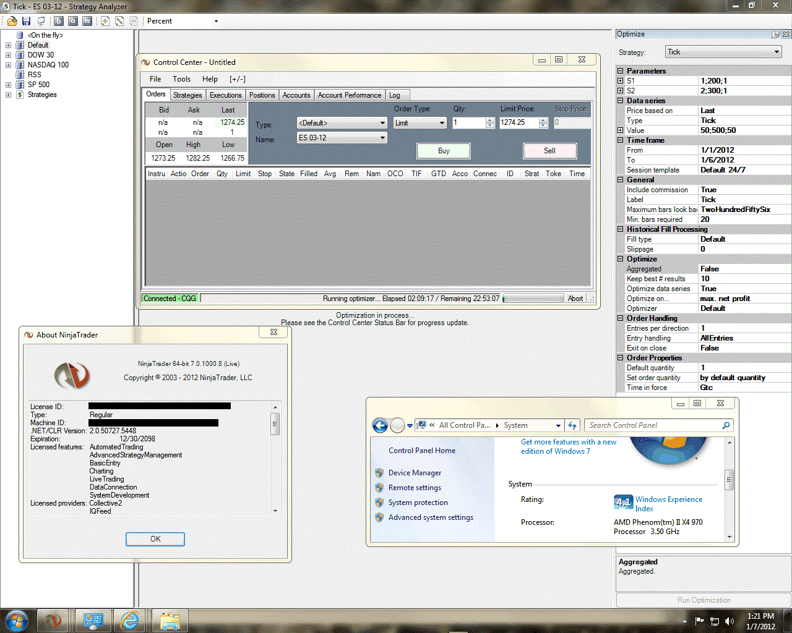792x633 pixels.
Task: Switch to the Account Performance tab
Action: click(x=350, y=95)
